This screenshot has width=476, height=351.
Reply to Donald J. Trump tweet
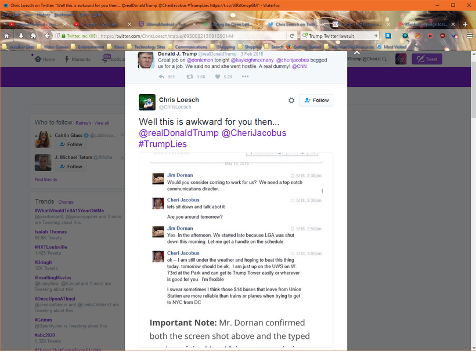(x=161, y=77)
